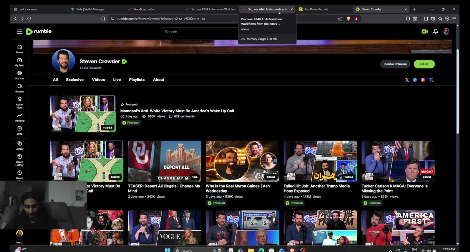Go back to the previous page
Viewport: 470px width, 252px height.
pyautogui.click(x=15, y=19)
